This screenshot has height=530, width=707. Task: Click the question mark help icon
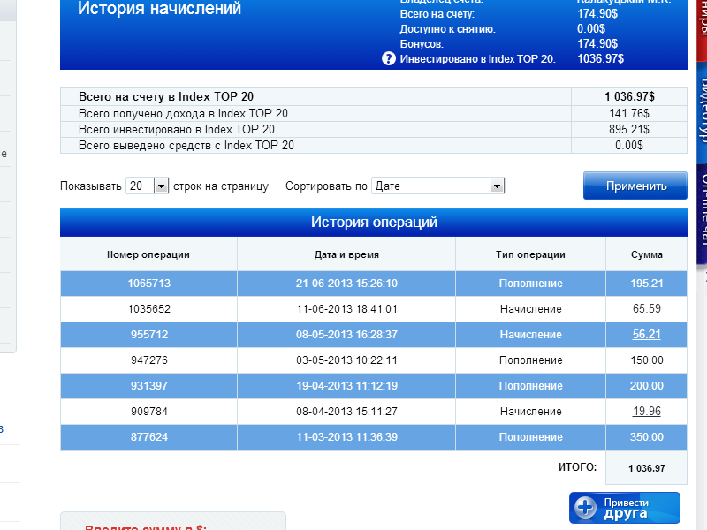(389, 58)
